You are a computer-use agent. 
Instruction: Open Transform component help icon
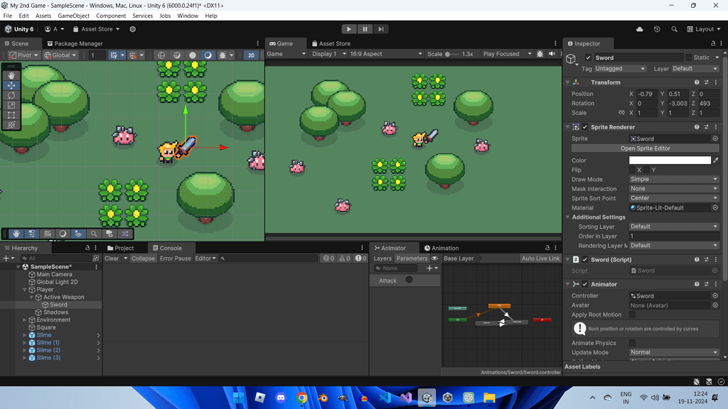coord(697,82)
